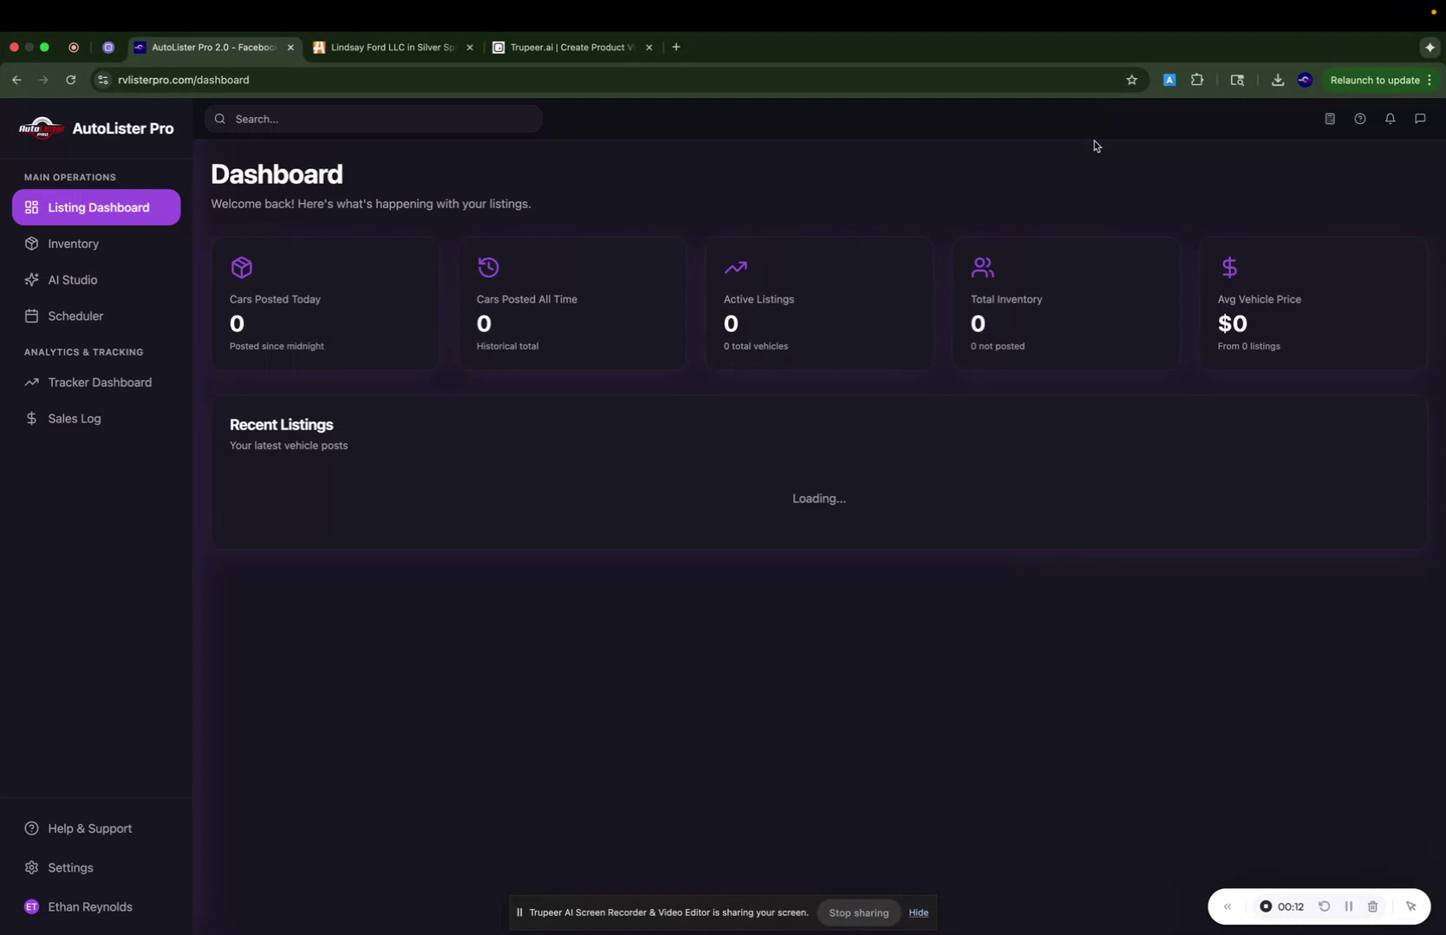The width and height of the screenshot is (1446, 935).
Task: Pause the Trupeer screen recording
Action: (1349, 906)
